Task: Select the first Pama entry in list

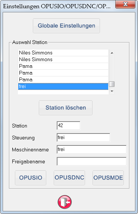Action: 63,66
